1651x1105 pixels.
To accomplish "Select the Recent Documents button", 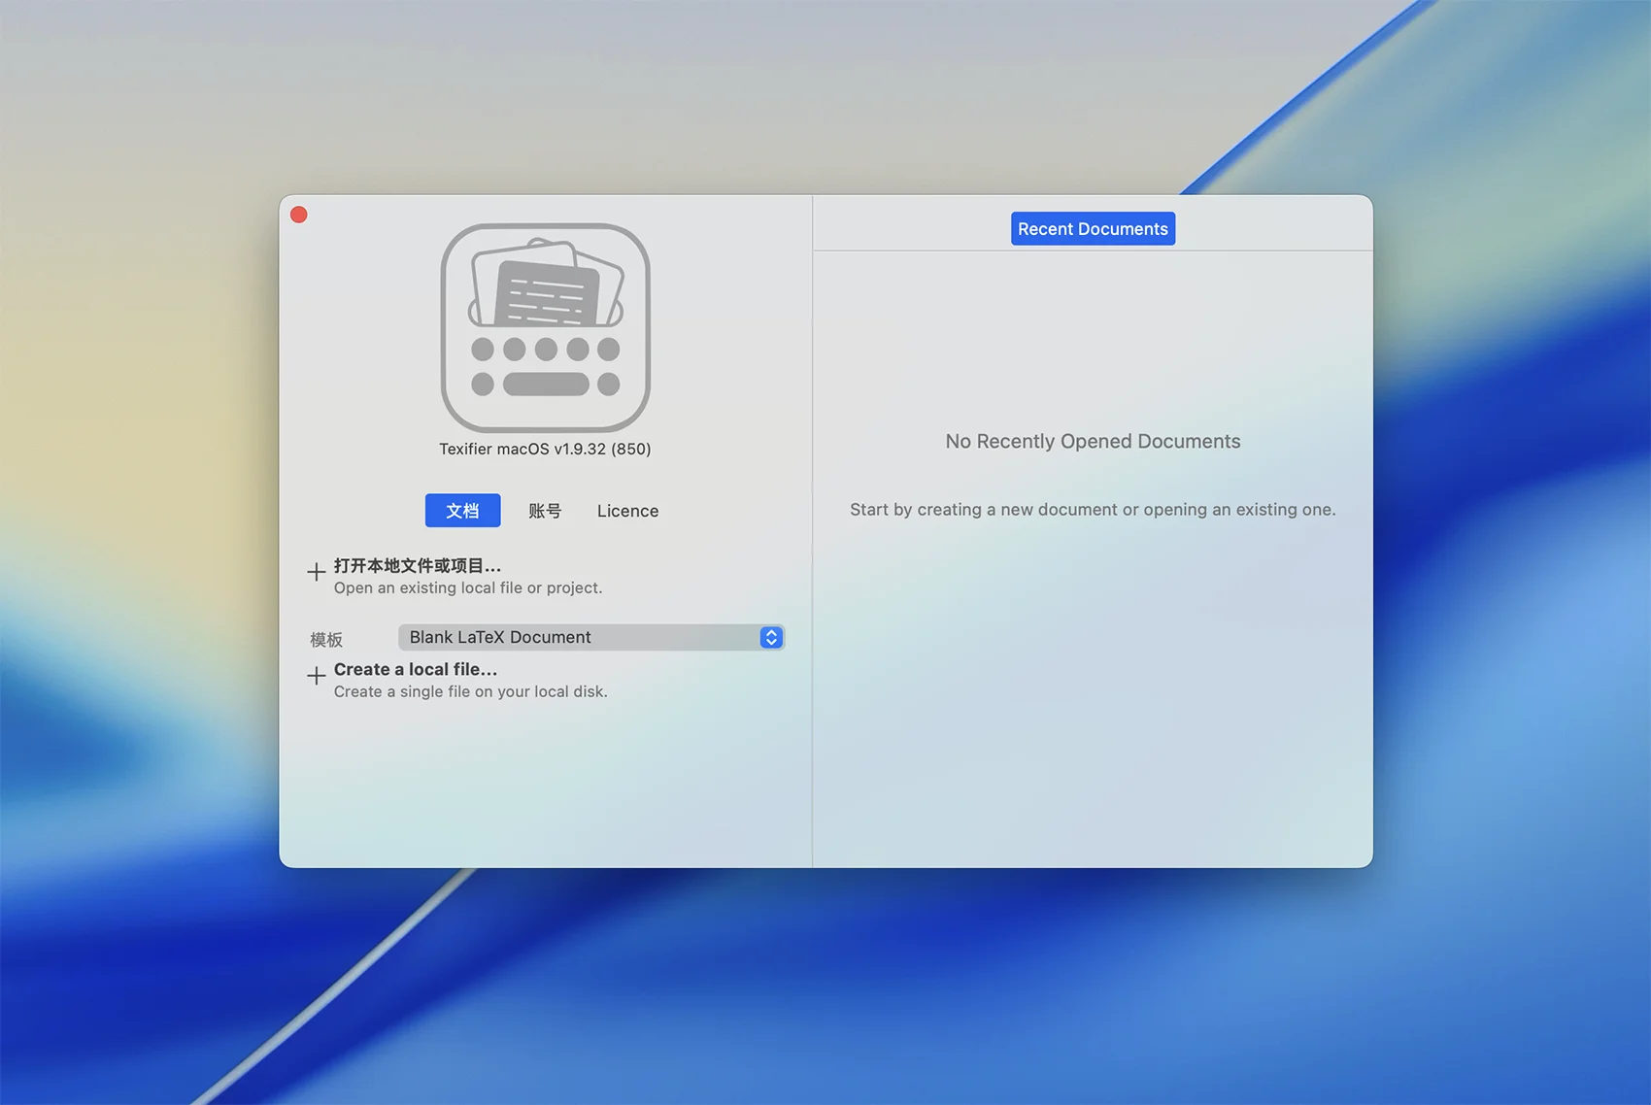I will coord(1093,229).
